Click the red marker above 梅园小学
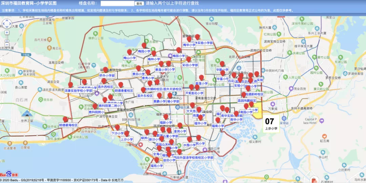This screenshot has width=366, height=183. pos(144,45)
